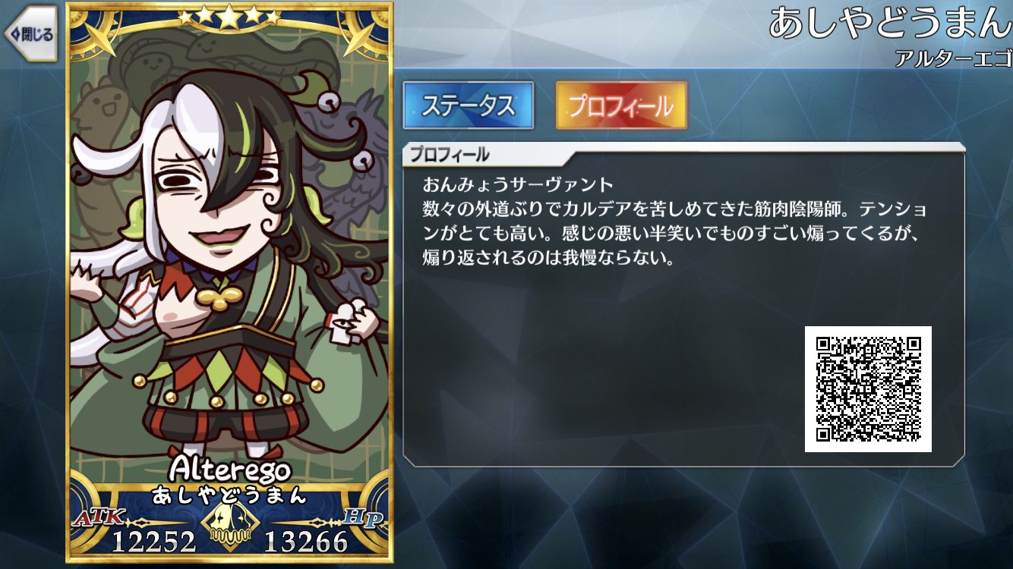Select the プロフィール tab

621,105
